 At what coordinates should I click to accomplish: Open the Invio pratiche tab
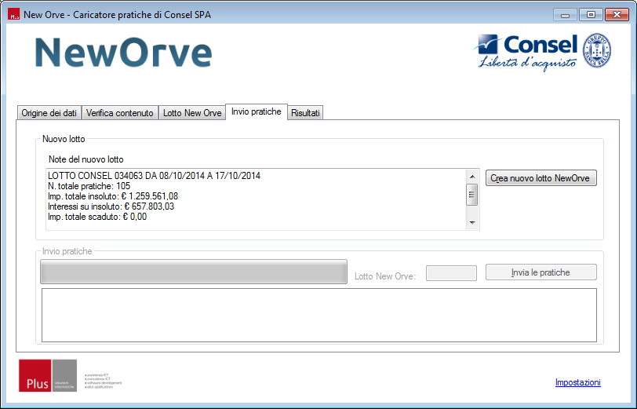(257, 111)
